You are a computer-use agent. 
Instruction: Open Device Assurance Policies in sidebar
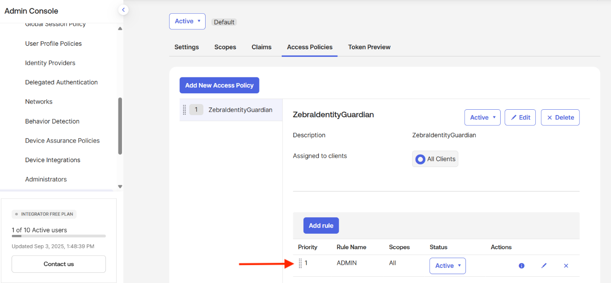click(62, 141)
